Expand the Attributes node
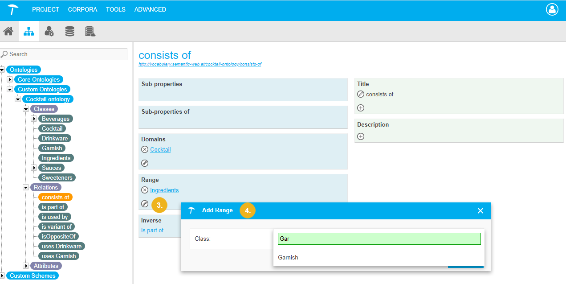566x284 pixels. (x=26, y=266)
